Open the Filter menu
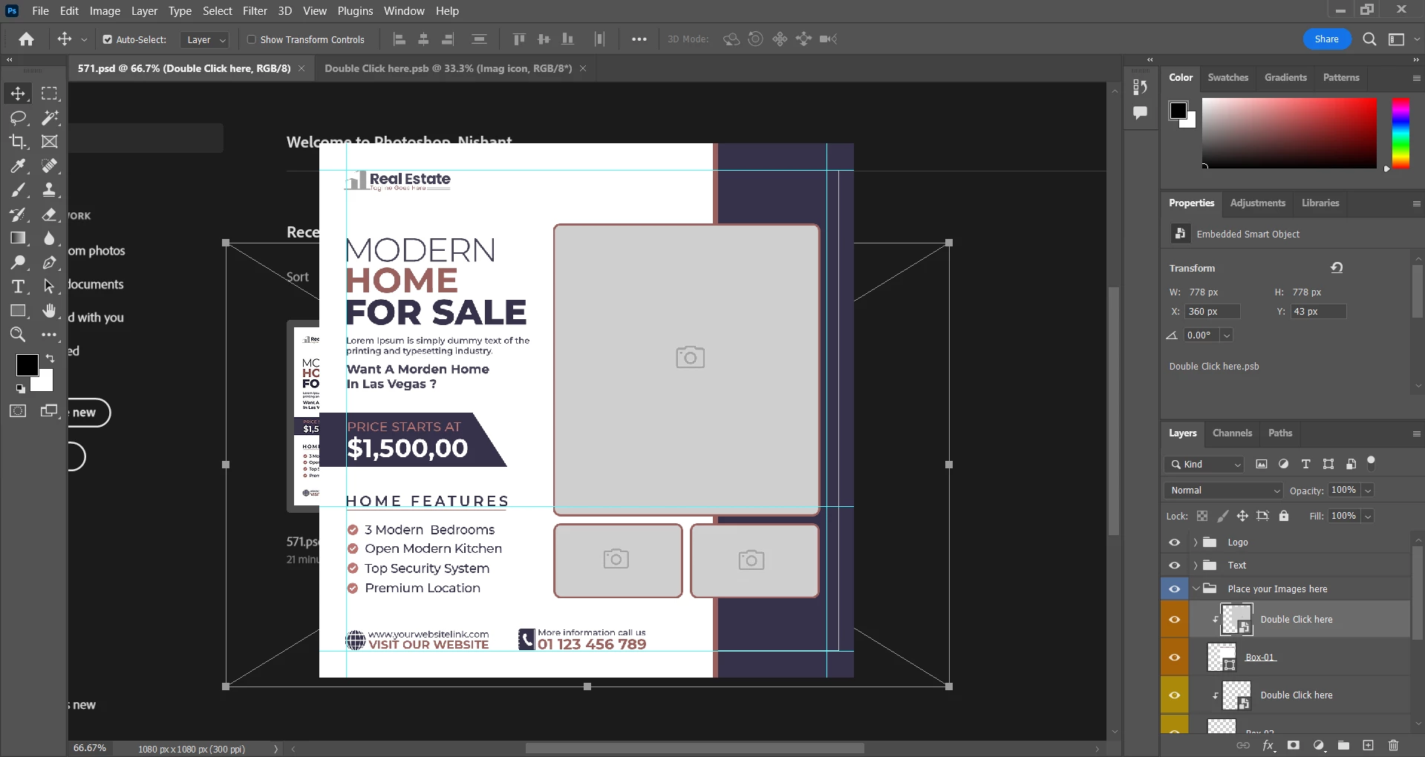Screen dimensions: 1425x757 coord(255,11)
